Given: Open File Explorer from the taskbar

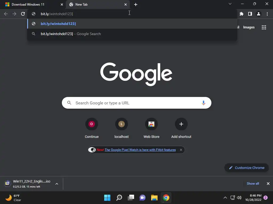Looking at the screenshot, I should (x=154, y=198).
